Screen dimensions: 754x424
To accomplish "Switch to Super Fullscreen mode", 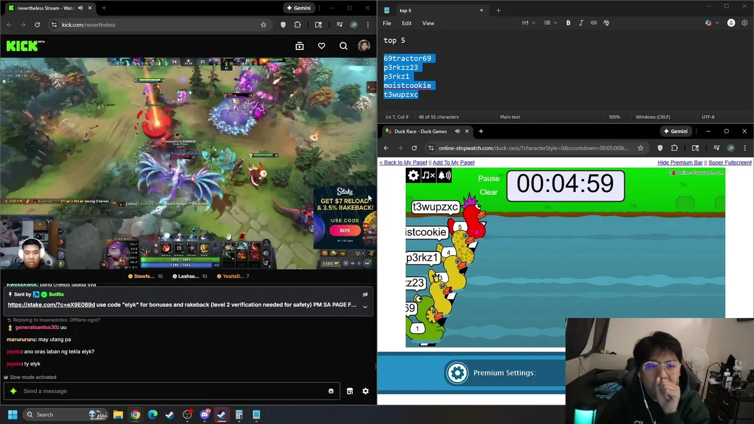I will (x=730, y=163).
